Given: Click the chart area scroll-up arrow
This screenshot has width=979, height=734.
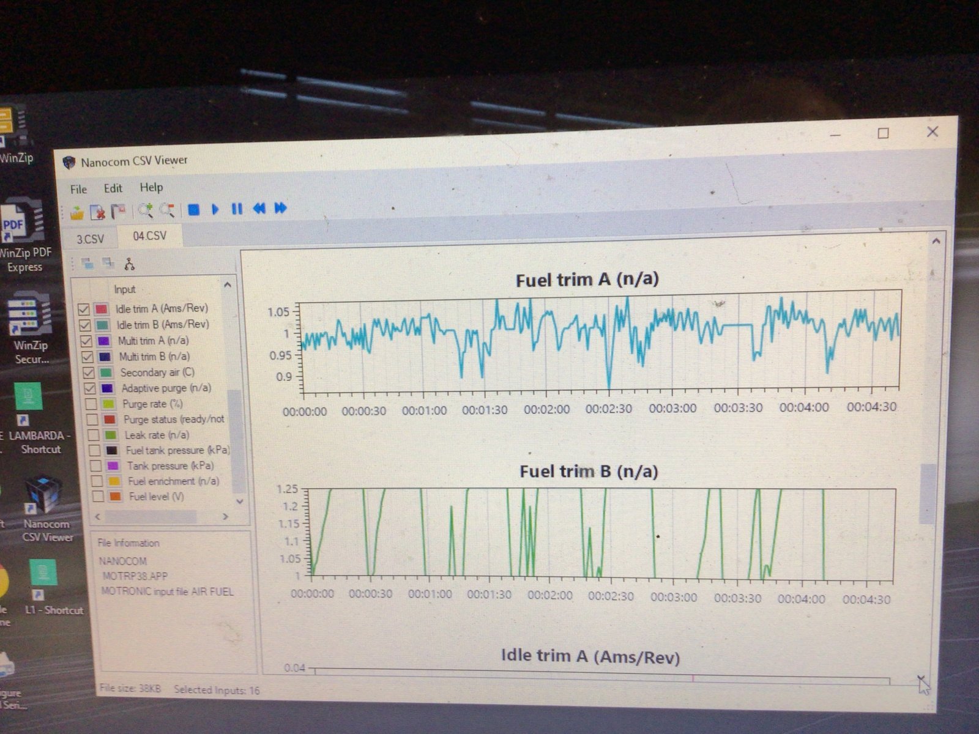Looking at the screenshot, I should point(936,242).
